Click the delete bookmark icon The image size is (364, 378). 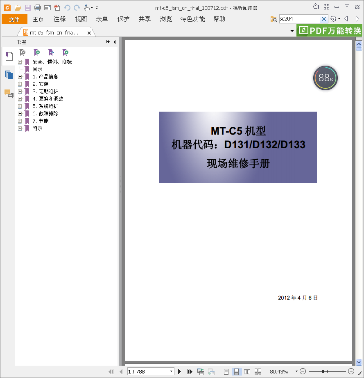(23, 52)
